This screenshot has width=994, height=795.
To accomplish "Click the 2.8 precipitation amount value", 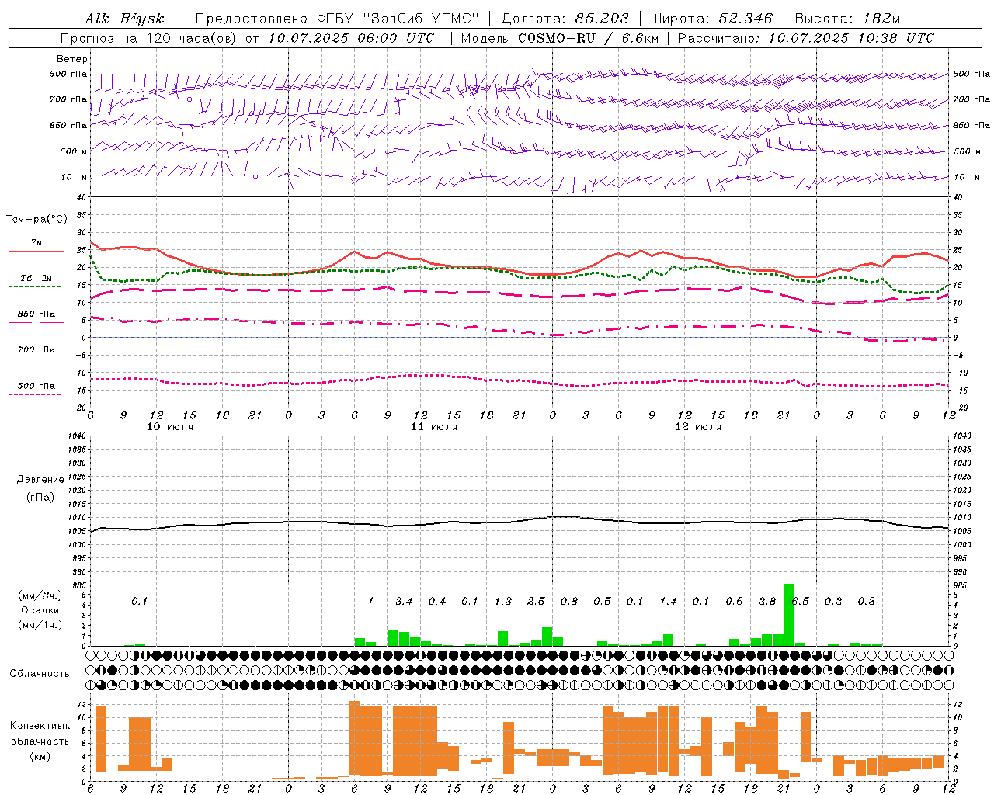I will 767,601.
